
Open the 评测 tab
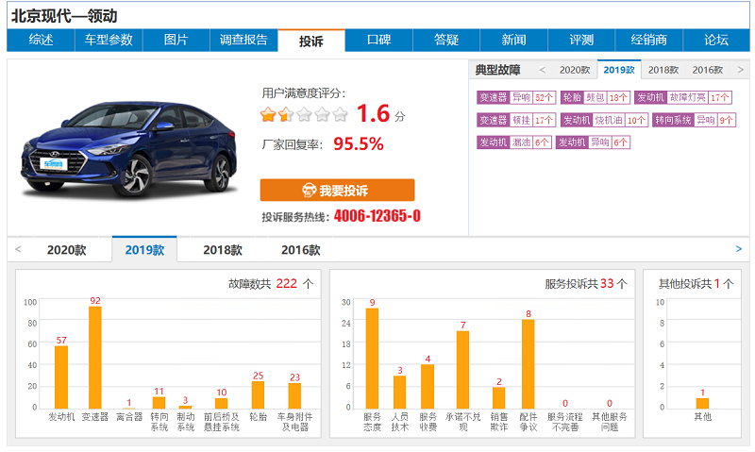(x=581, y=40)
